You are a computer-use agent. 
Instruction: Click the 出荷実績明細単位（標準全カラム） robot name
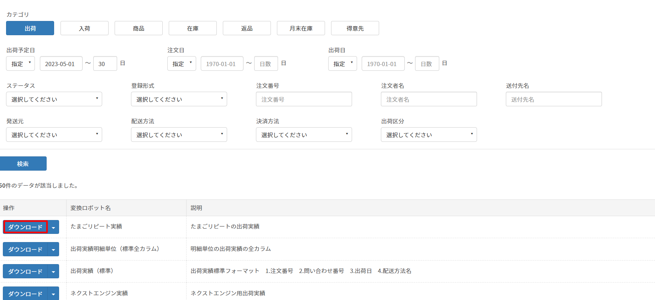[x=115, y=248]
